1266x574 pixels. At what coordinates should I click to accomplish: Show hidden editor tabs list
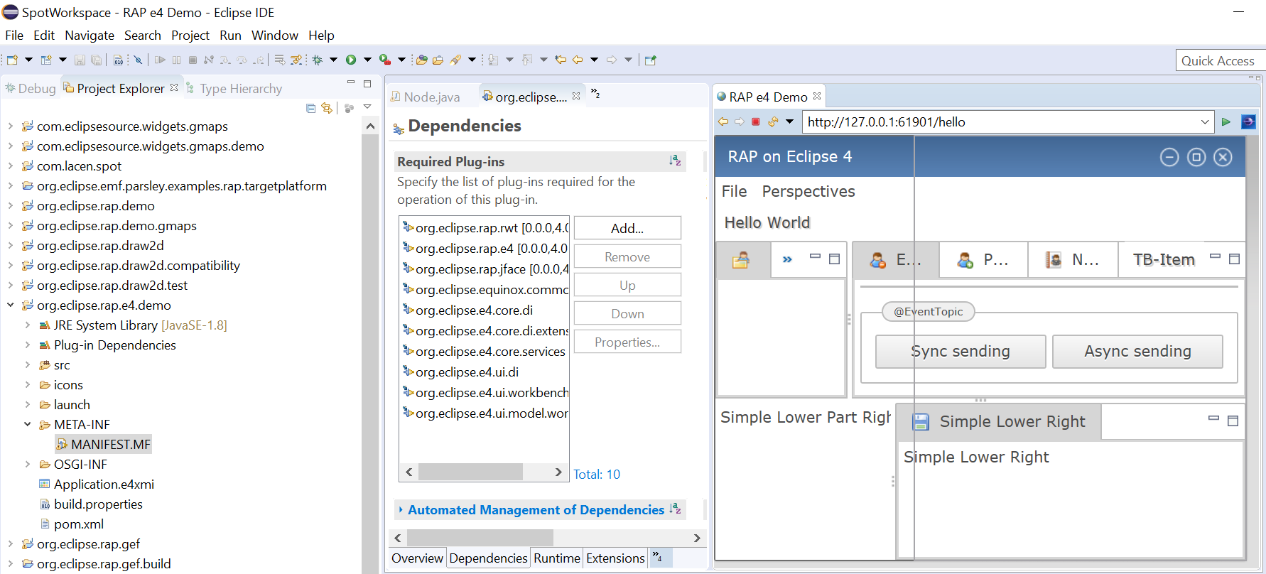595,94
